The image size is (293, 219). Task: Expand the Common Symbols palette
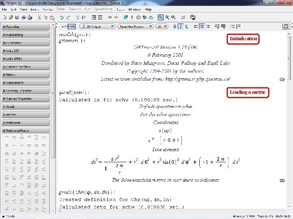click(x=26, y=67)
